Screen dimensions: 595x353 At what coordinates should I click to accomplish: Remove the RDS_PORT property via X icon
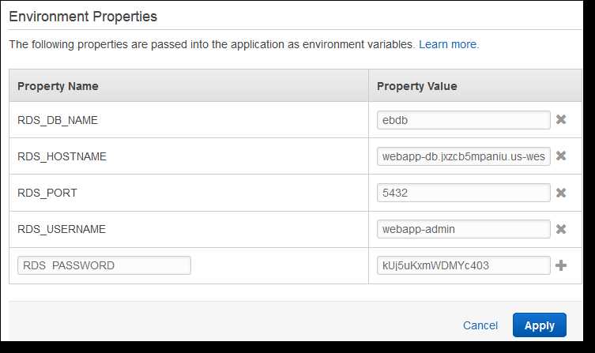click(x=561, y=193)
